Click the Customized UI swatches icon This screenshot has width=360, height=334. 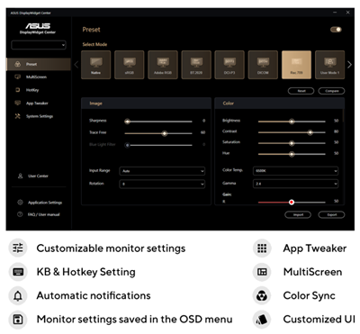262,320
